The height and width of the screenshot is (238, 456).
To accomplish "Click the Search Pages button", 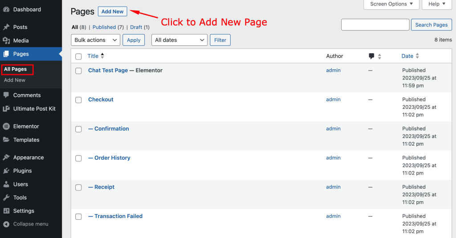I will (431, 25).
